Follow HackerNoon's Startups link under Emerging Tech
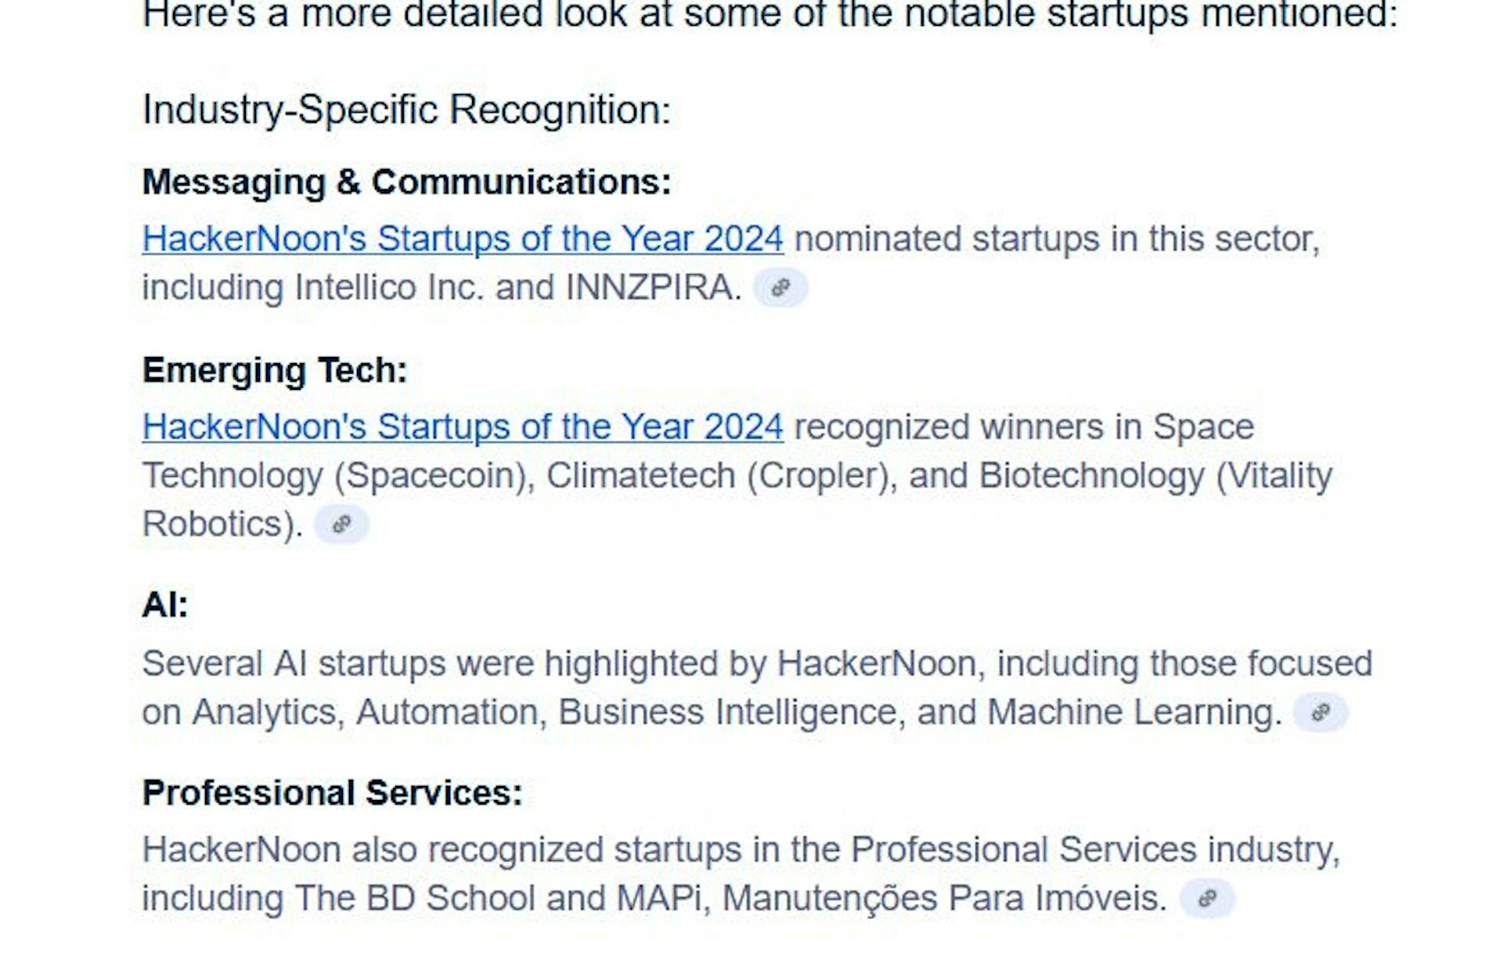This screenshot has width=1503, height=955. (x=463, y=427)
